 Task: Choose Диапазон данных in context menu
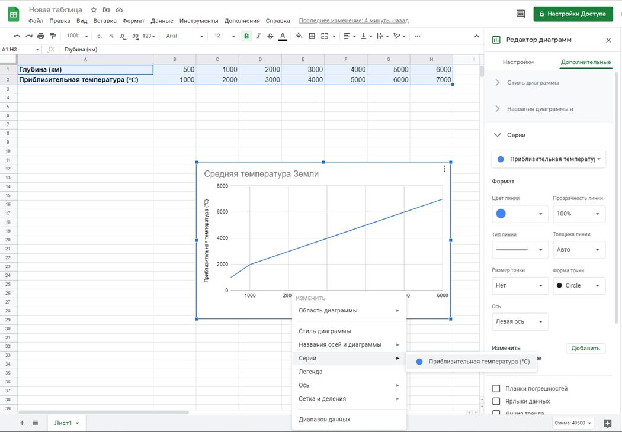pyautogui.click(x=349, y=420)
